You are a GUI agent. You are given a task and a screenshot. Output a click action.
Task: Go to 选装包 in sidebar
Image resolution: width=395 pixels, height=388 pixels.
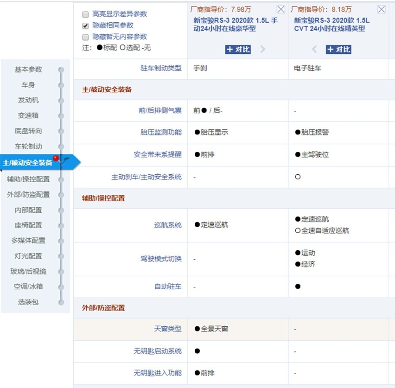(28, 302)
